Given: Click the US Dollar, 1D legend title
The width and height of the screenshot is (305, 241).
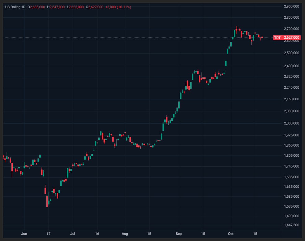Looking at the screenshot, I should pyautogui.click(x=15, y=7).
